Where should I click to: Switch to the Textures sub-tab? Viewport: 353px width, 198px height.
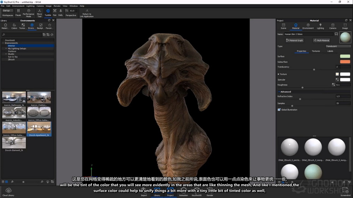[316, 51]
